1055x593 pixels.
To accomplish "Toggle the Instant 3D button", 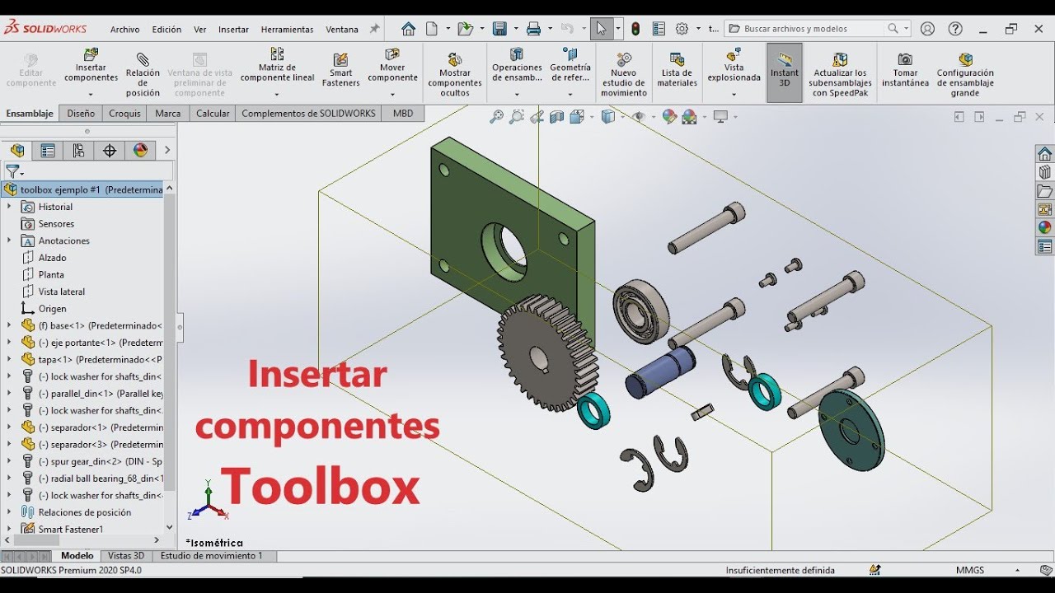I will pos(785,72).
